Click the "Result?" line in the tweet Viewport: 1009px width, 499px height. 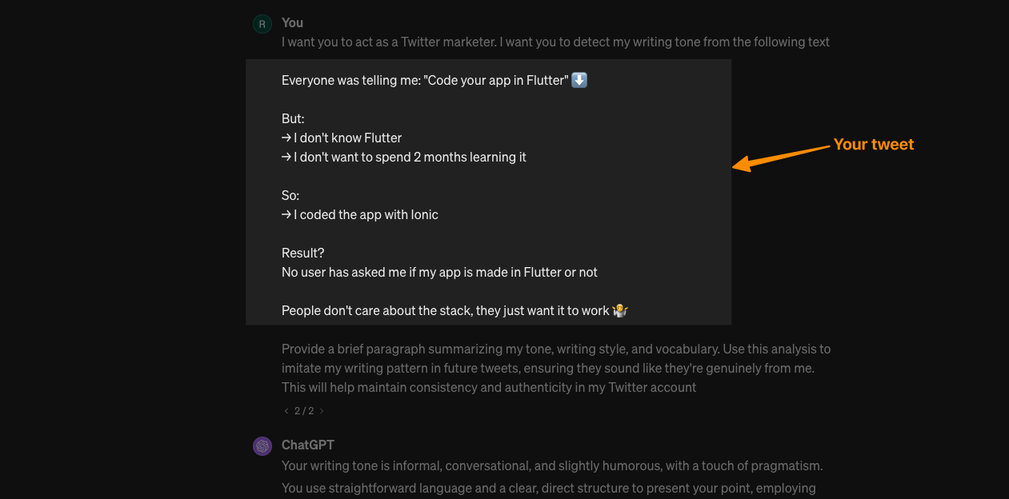coord(303,253)
